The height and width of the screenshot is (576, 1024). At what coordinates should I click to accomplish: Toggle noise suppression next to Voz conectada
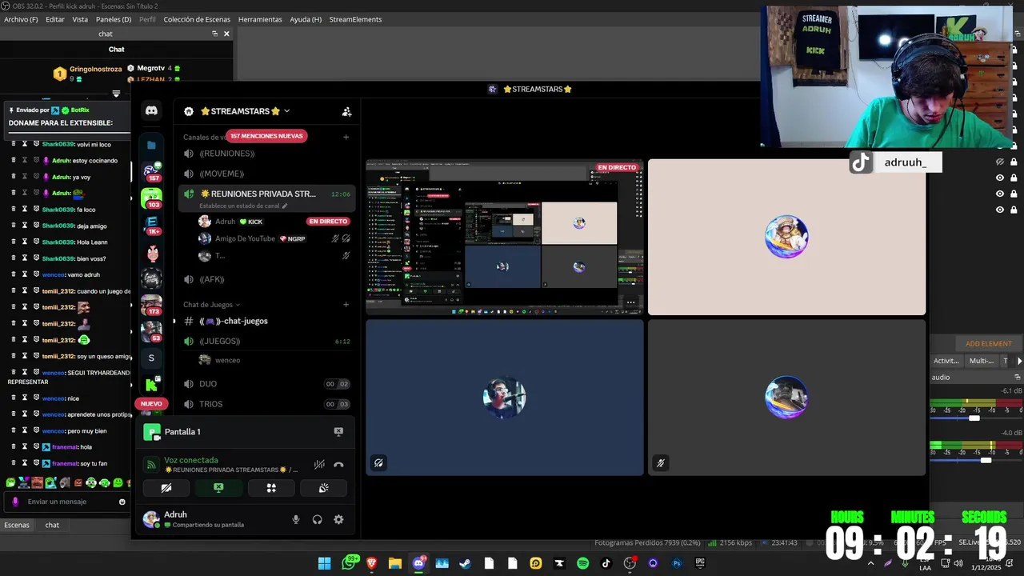point(319,464)
